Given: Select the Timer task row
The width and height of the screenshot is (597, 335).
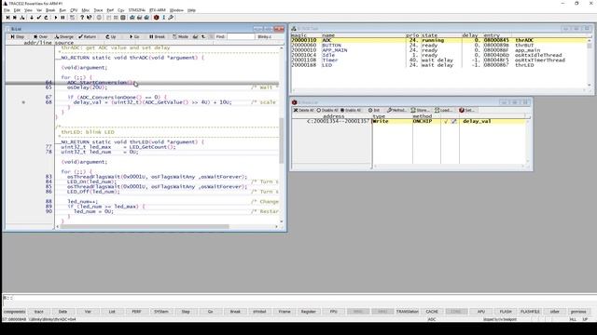Looking at the screenshot, I should [x=438, y=60].
